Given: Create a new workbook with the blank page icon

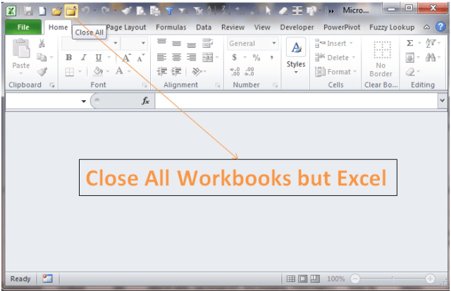Looking at the screenshot, I should [42, 11].
